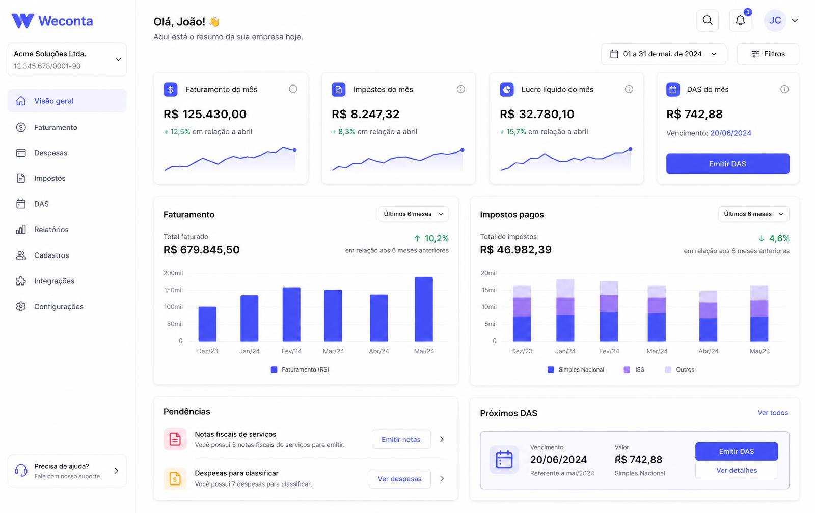The image size is (815, 513).
Task: Click headset support icon in help box
Action: pyautogui.click(x=21, y=470)
